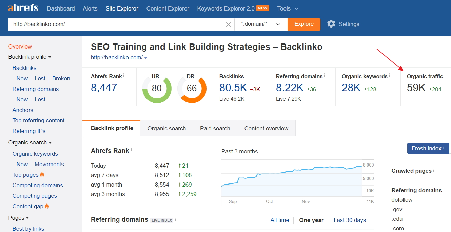This screenshot has height=232, width=451.
Task: Expand the URL dropdown under the page title
Action: click(x=146, y=57)
